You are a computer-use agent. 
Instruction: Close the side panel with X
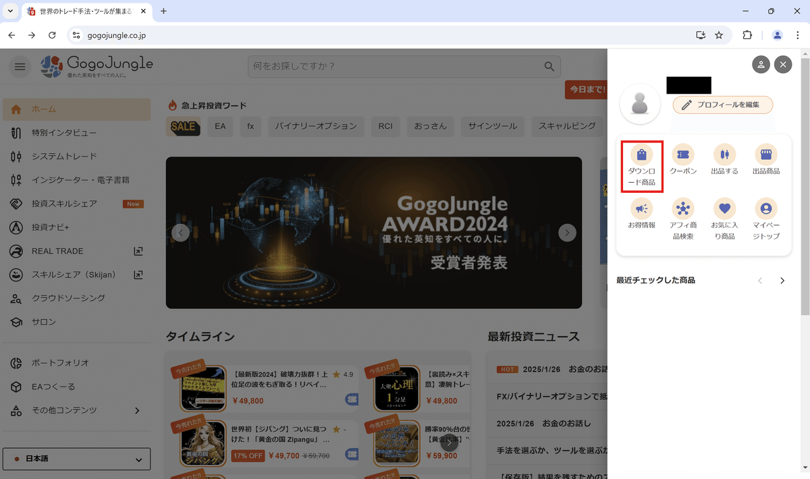coord(782,64)
